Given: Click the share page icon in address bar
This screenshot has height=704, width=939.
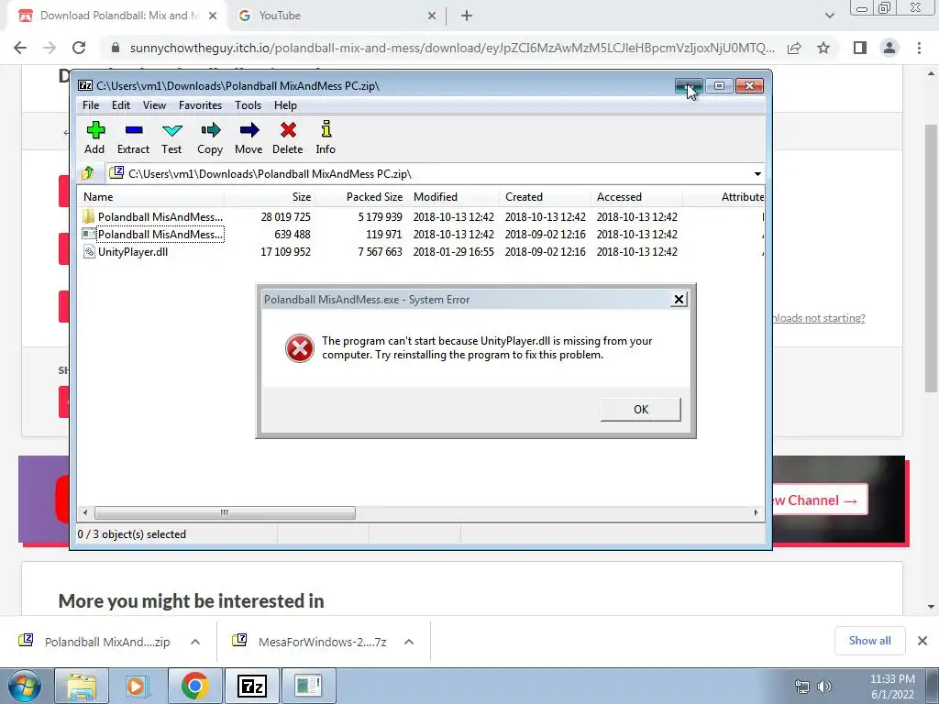Looking at the screenshot, I should (x=794, y=48).
